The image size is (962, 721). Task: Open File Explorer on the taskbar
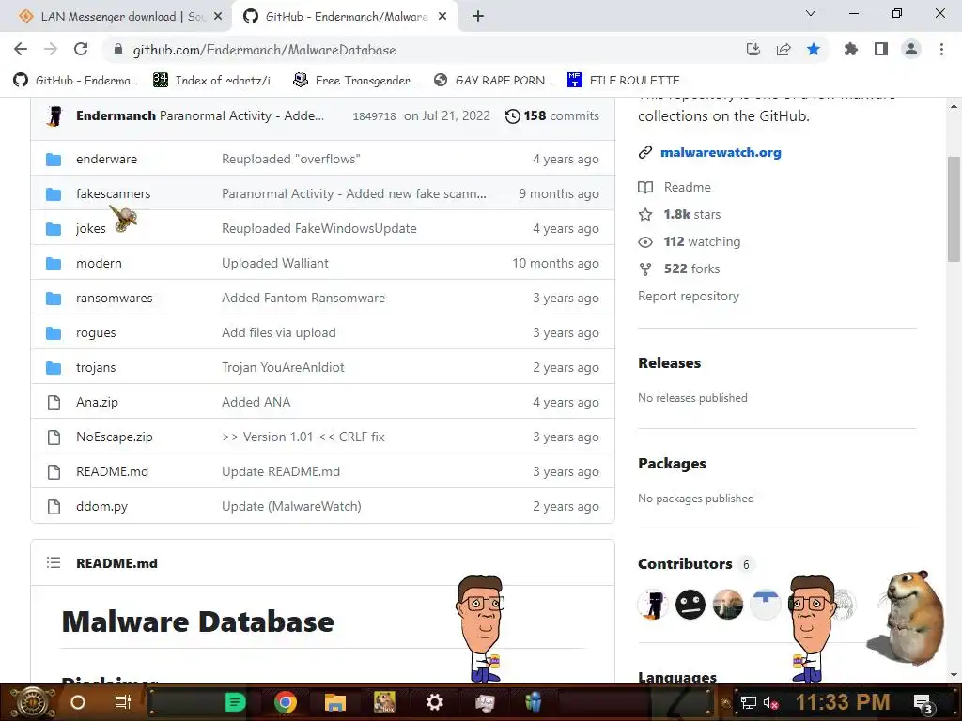coord(335,702)
